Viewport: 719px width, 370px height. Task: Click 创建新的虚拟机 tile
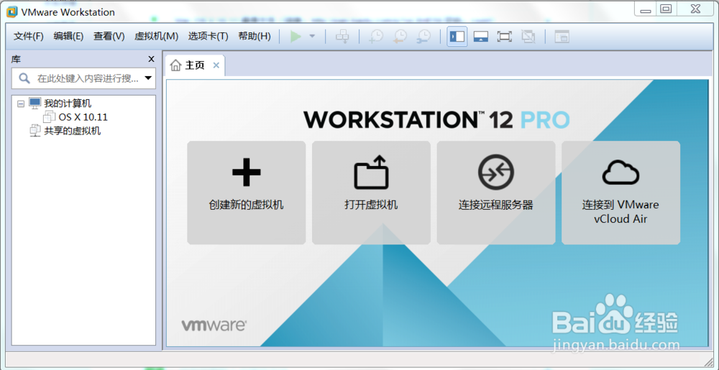click(x=246, y=193)
